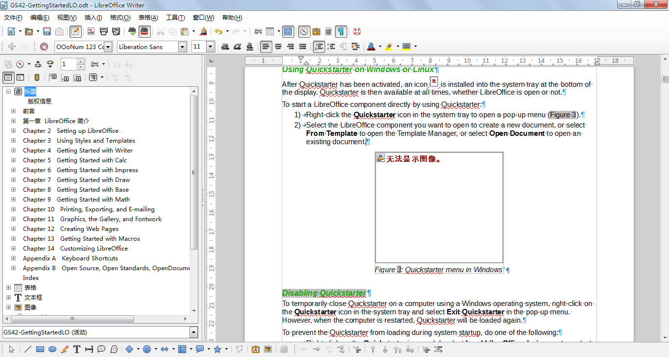669x357 pixels.
Task: Toggle the Navigator content view button
Action: point(8,77)
